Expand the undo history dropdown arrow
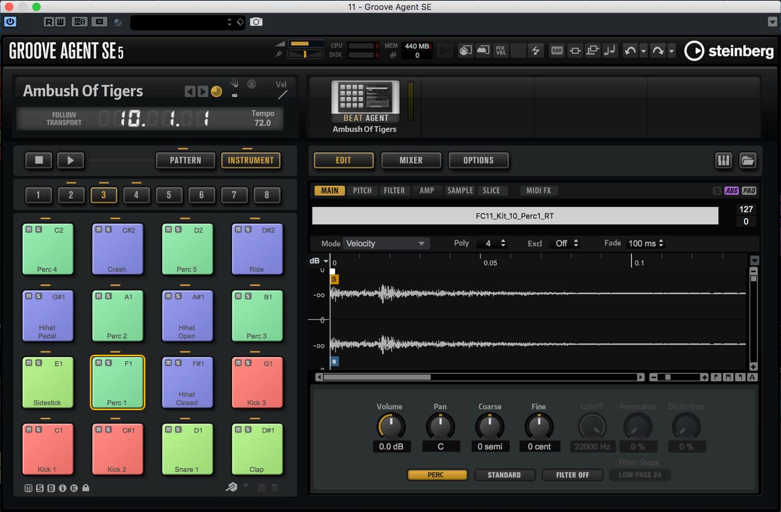Screen dimensions: 781x512 643,51
